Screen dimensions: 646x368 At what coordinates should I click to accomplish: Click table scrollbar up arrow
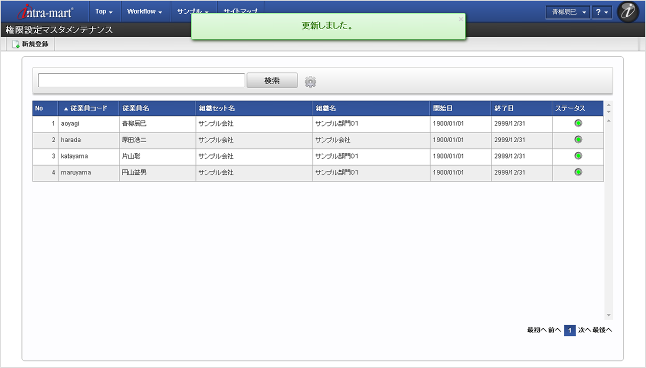(608, 120)
